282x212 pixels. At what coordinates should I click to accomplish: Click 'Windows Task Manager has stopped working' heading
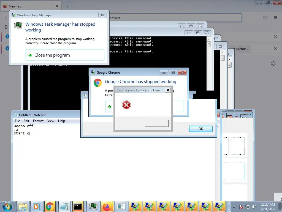[x=60, y=27]
